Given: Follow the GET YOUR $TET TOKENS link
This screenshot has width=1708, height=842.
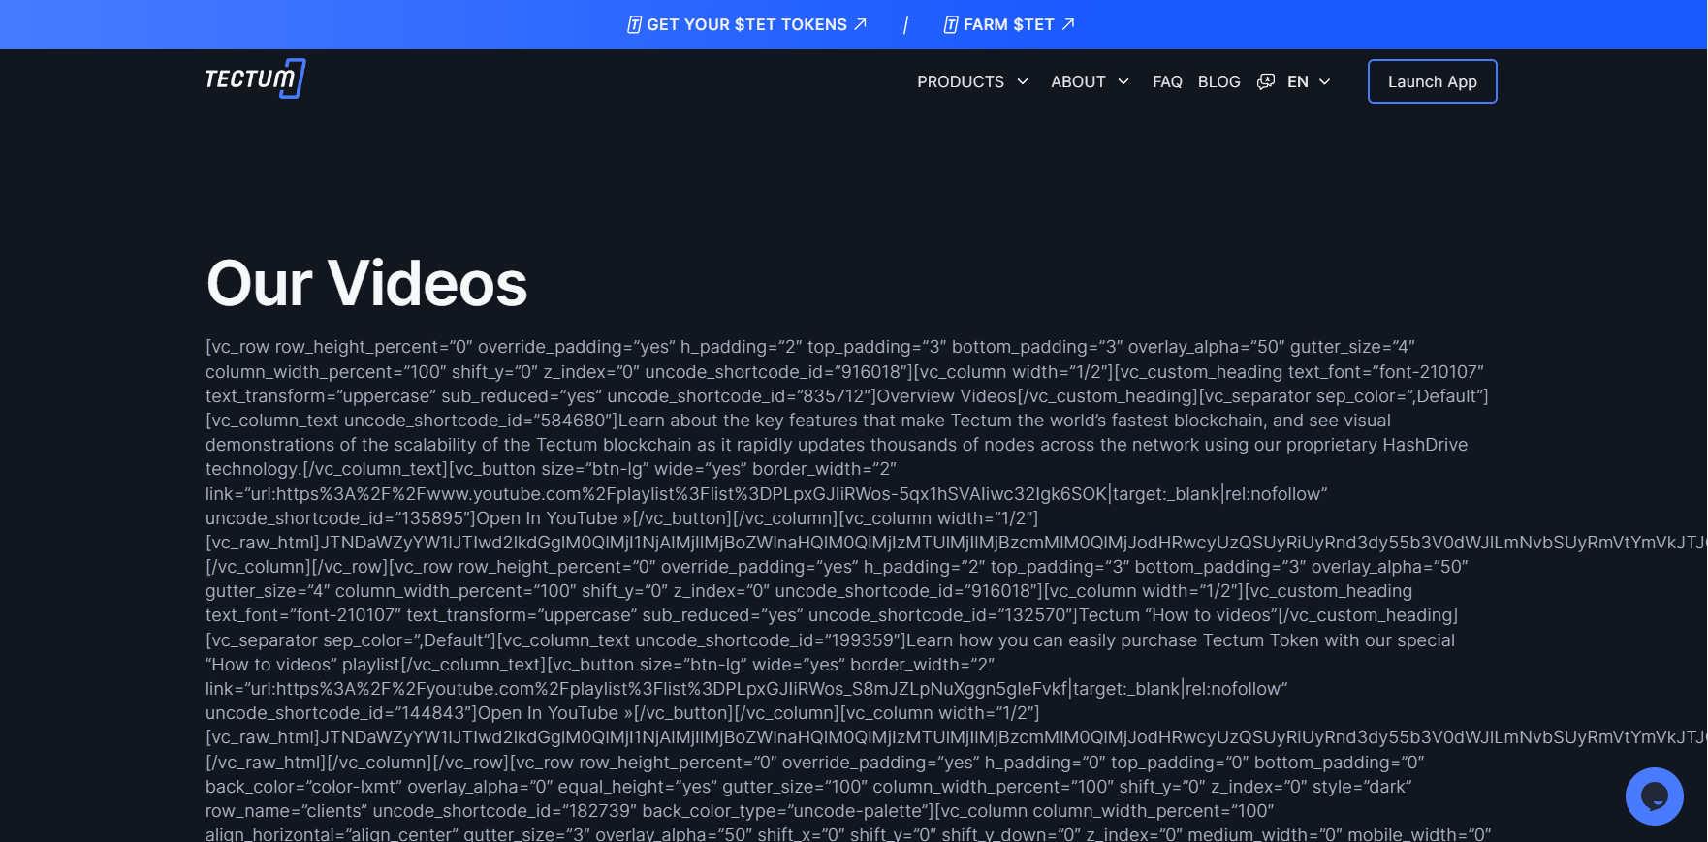Looking at the screenshot, I should [x=746, y=24].
